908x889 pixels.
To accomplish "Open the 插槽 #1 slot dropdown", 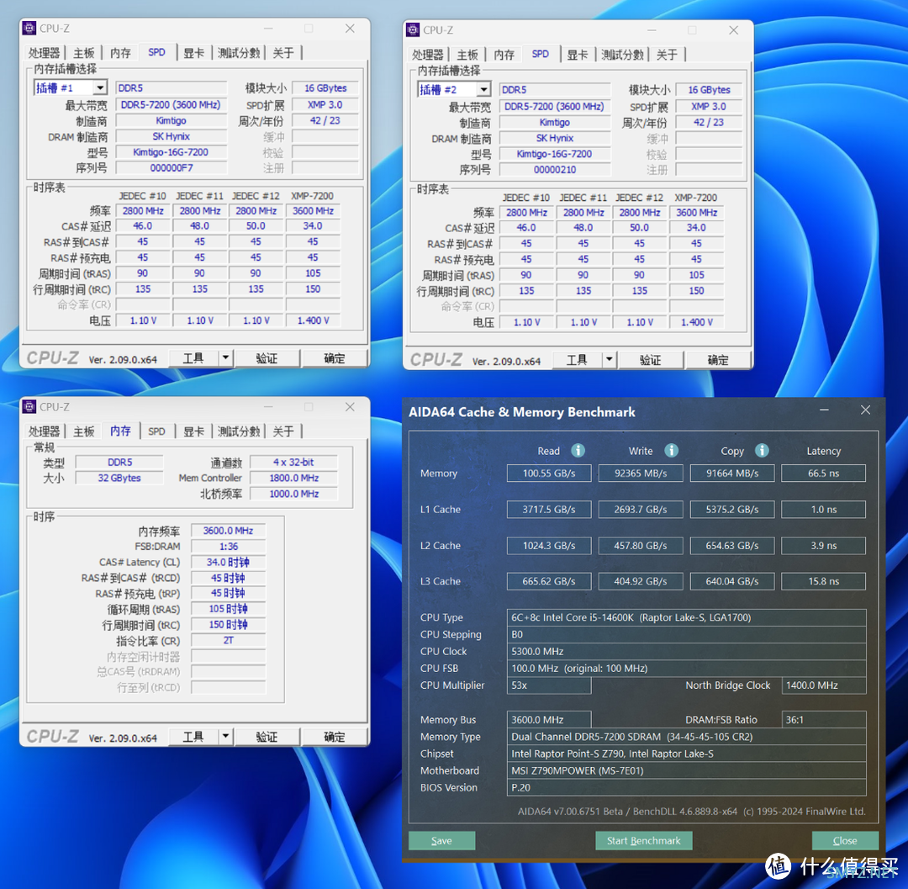I will tap(100, 87).
